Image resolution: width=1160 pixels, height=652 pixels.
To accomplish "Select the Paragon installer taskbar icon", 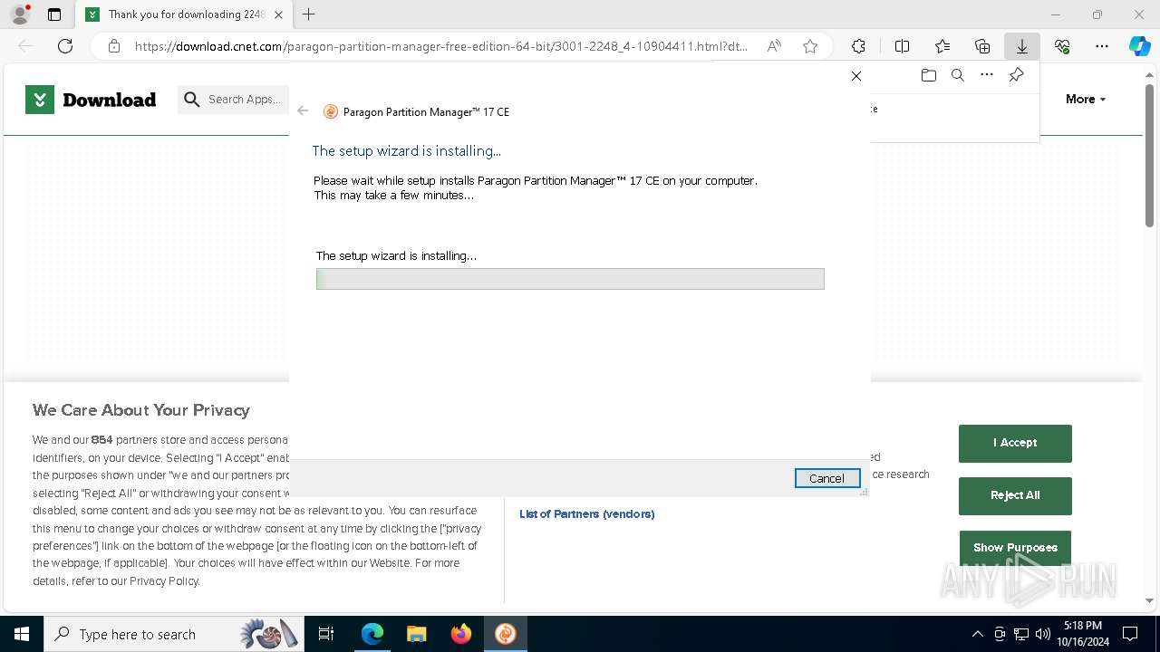I will click(505, 634).
